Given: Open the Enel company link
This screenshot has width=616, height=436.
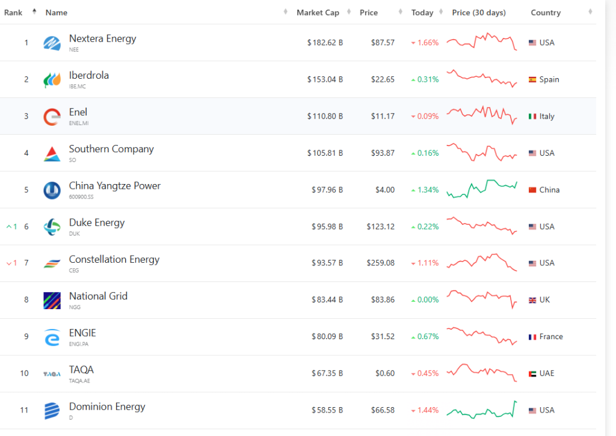Looking at the screenshot, I should (x=78, y=112).
